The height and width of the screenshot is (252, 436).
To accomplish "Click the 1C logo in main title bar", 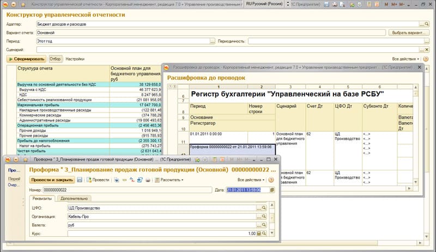I will click(5, 4).
